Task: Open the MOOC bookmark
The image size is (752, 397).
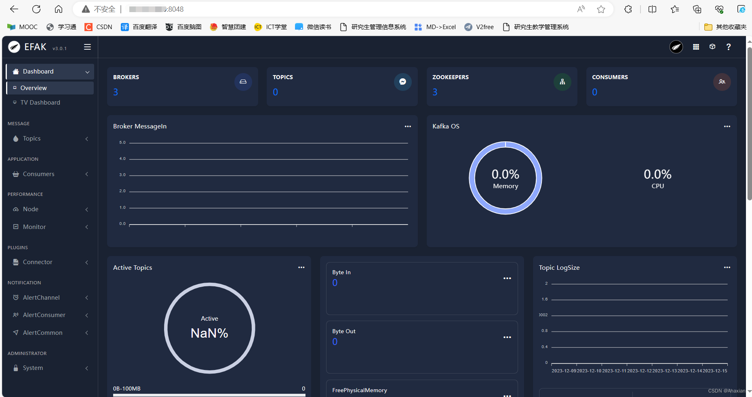Action: 22,27
